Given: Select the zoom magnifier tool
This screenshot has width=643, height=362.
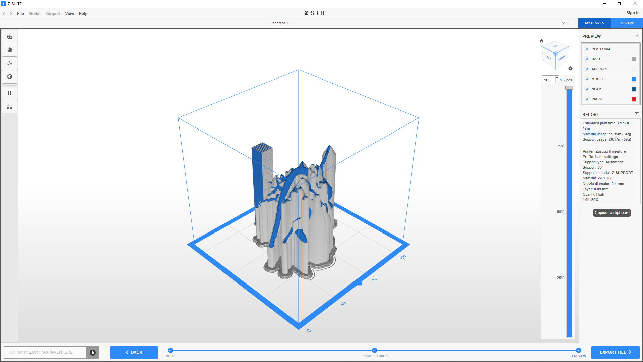Looking at the screenshot, I should (x=10, y=37).
